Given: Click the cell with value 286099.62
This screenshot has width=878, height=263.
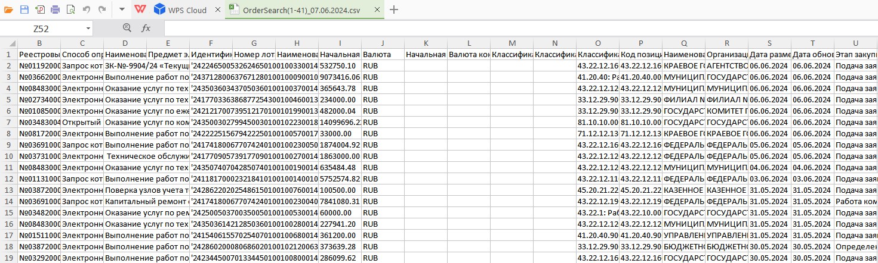Looking at the screenshot, I should point(340,258).
